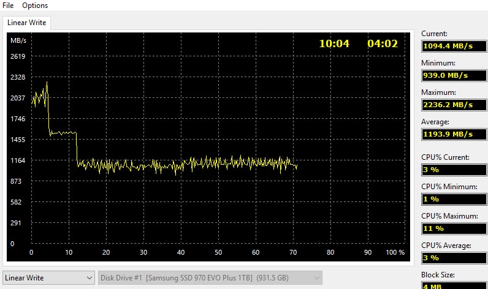Click the 100 % x-axis label
Screen dimensions: 488x289
point(395,252)
